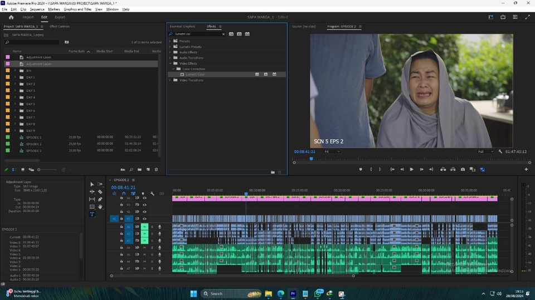The width and height of the screenshot is (535, 300).
Task: Open the Sequence menu
Action: tap(37, 9)
